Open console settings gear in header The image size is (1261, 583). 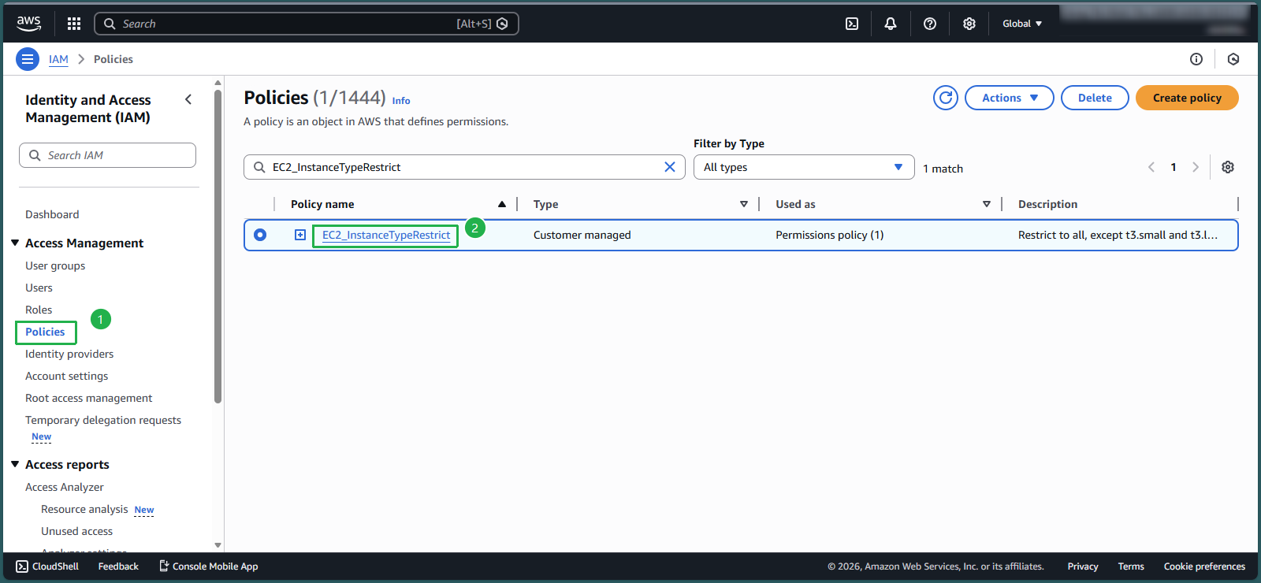pyautogui.click(x=969, y=24)
